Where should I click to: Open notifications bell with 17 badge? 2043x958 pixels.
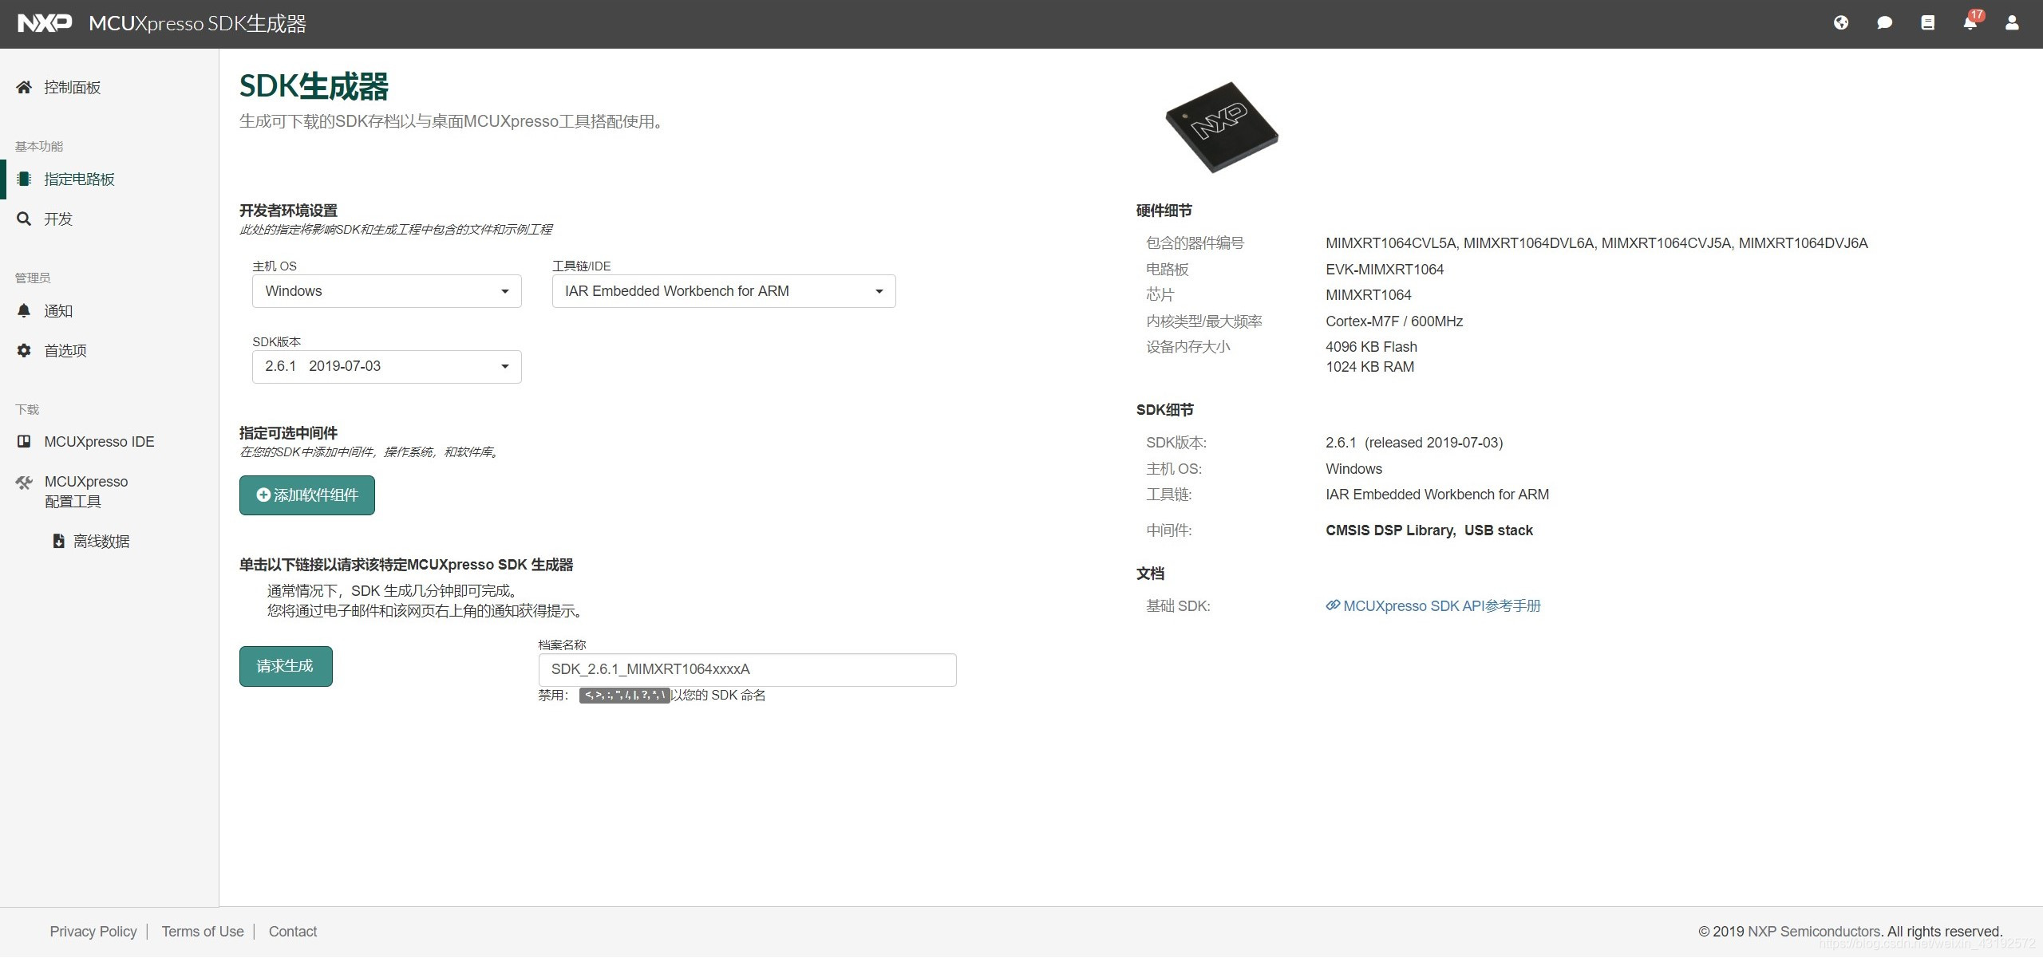click(1970, 22)
